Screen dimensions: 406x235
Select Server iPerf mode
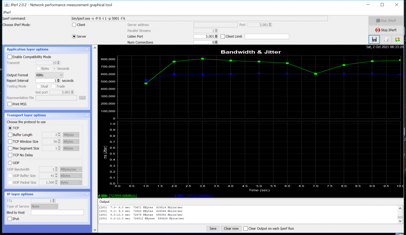click(x=74, y=36)
